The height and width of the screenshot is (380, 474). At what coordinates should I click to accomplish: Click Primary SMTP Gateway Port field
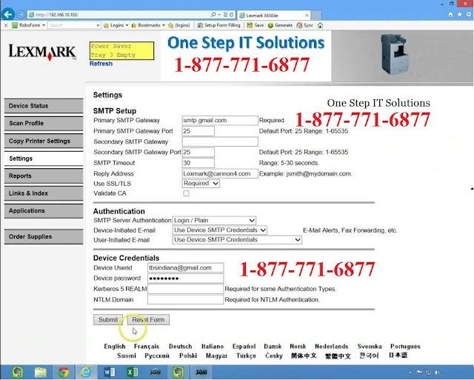(x=198, y=131)
